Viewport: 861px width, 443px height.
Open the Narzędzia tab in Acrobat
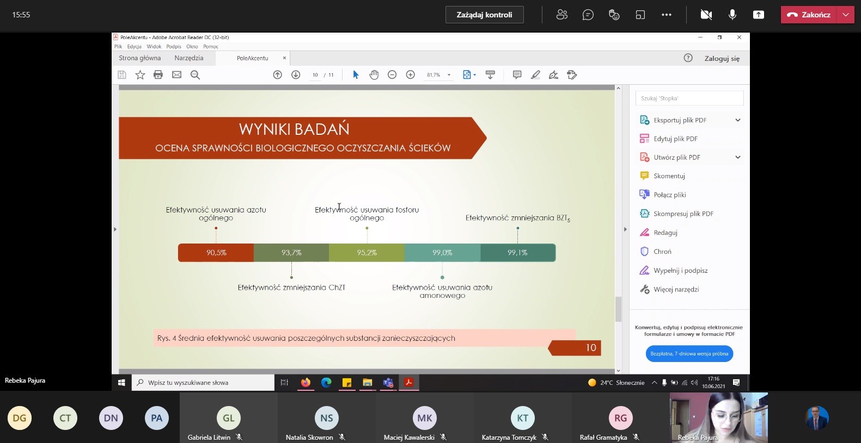coord(189,58)
